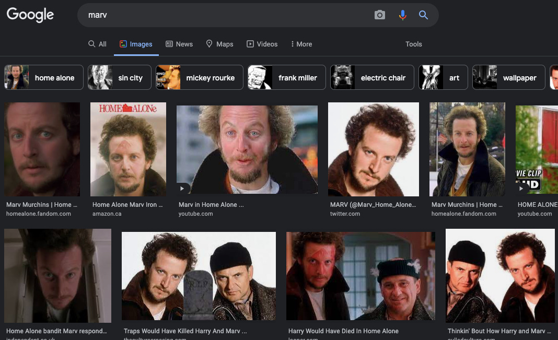This screenshot has width=558, height=340.
Task: Click 'Home Alone bandit Marv respond...' title
Action: (x=56, y=331)
